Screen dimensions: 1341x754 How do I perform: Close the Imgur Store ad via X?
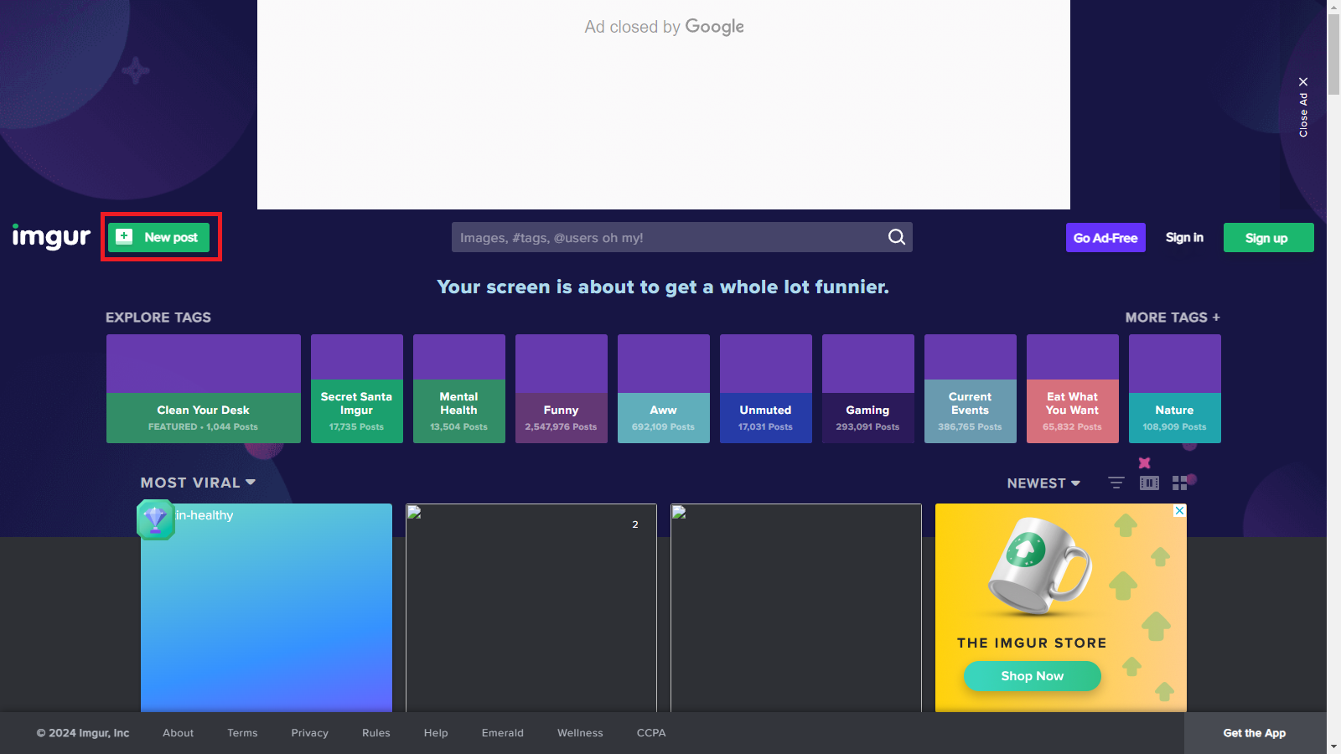[1179, 510]
